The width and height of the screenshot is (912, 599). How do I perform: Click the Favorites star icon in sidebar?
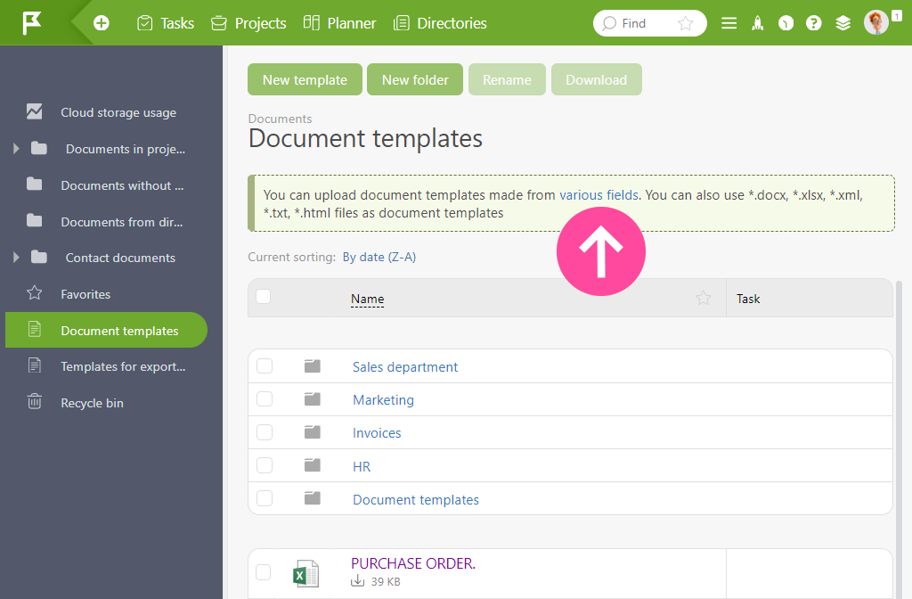coord(35,292)
